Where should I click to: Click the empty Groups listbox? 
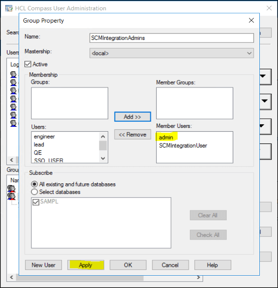click(69, 103)
